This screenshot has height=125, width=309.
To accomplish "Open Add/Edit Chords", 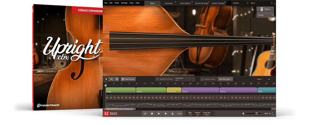I will click(164, 79).
